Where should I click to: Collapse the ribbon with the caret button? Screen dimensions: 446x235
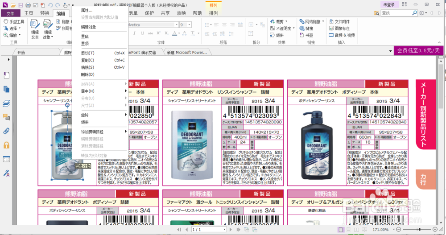point(440,42)
